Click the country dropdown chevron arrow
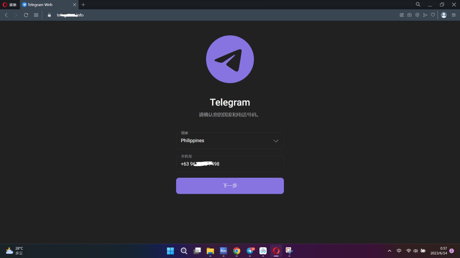460x258 pixels. pos(276,141)
